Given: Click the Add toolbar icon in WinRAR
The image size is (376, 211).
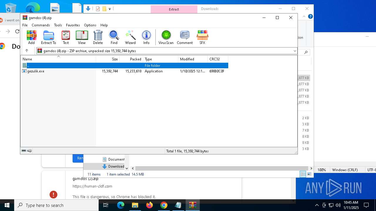Looking at the screenshot, I should [x=31, y=37].
